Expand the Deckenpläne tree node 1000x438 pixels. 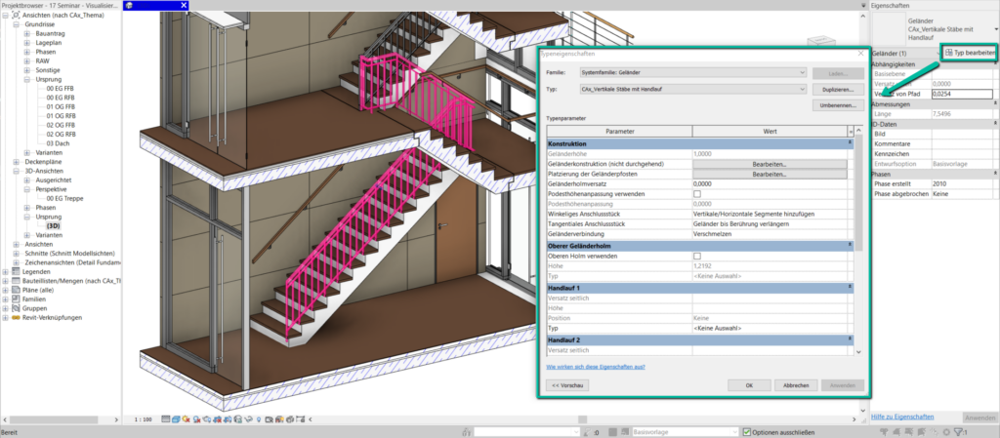[19, 161]
